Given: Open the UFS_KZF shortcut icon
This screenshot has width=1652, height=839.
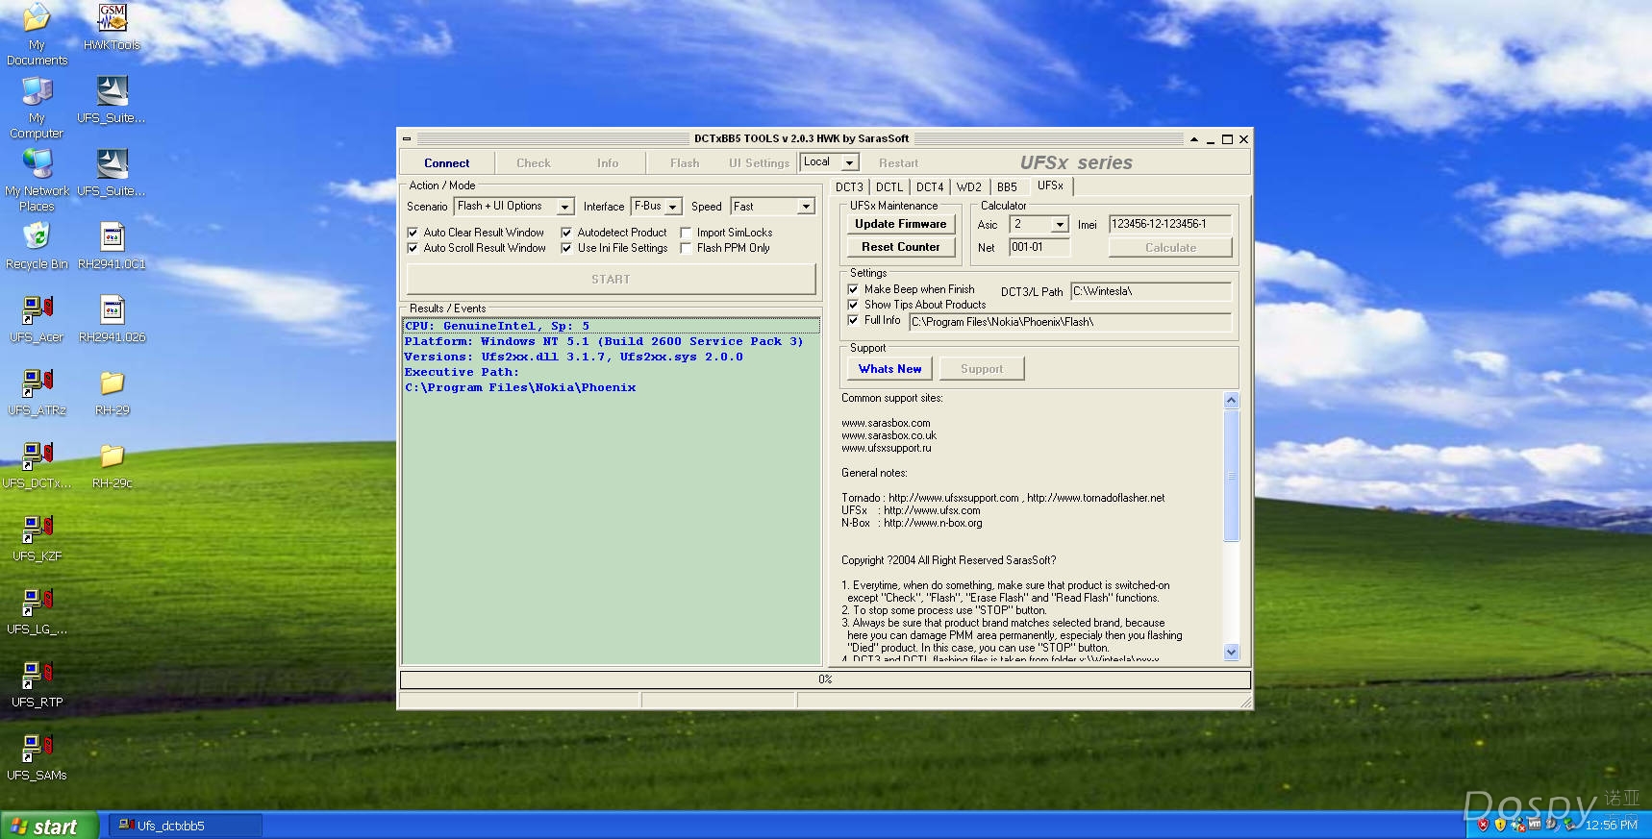Looking at the screenshot, I should (x=37, y=537).
